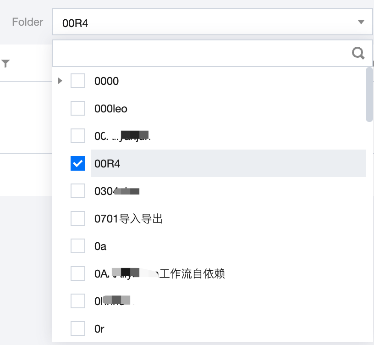
Task: Check the 000leo folder checkbox
Action: (78, 109)
